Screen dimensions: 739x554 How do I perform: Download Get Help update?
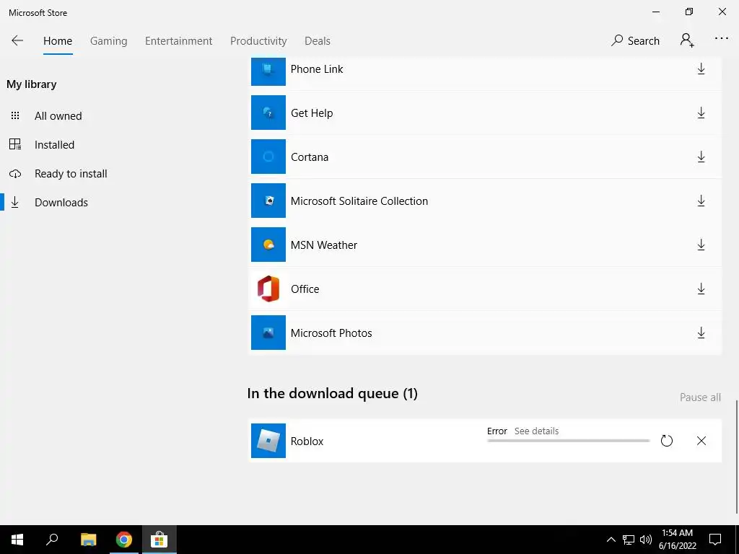701,113
